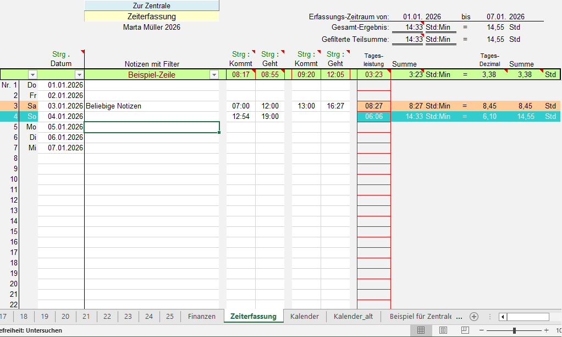This screenshot has height=337, width=562.
Task: Switch to Normal view in status bar
Action: (x=421, y=330)
